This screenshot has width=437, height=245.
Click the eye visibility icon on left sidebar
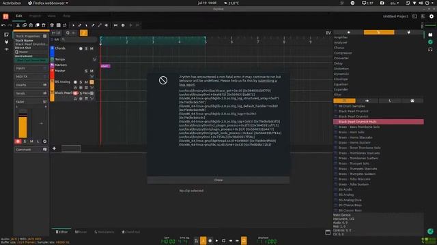click(6, 49)
